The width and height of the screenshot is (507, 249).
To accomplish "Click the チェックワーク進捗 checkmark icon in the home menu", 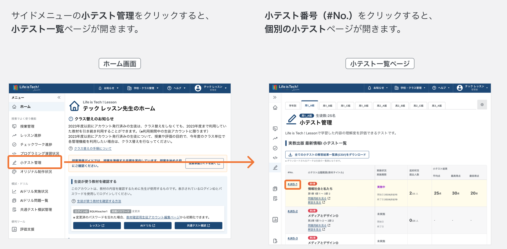I will [x=14, y=144].
